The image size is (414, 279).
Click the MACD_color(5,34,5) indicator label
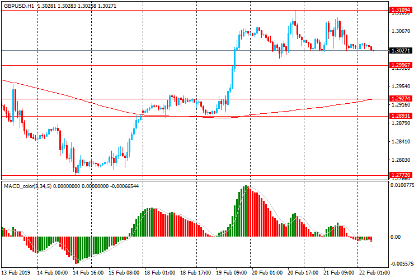28,186
